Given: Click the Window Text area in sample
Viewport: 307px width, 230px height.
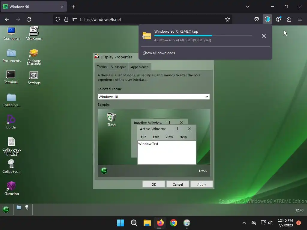Looking at the screenshot, I should [167, 152].
